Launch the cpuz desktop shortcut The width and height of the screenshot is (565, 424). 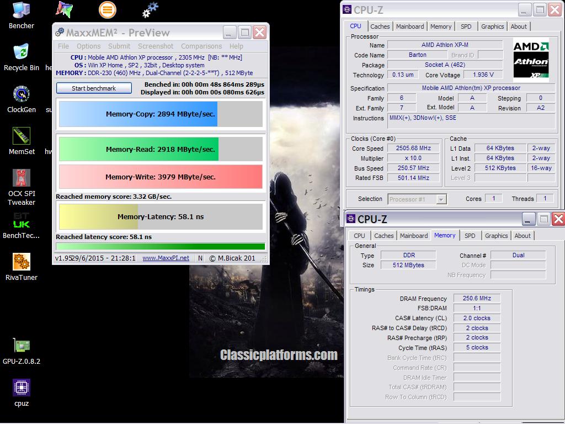coord(22,393)
